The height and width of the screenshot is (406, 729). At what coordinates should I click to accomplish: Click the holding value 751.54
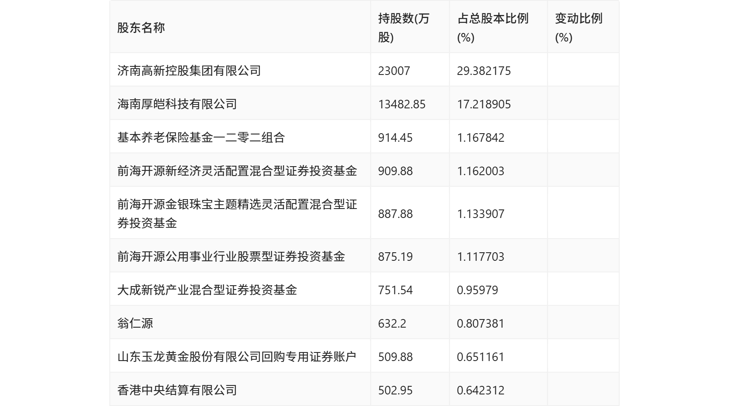[x=395, y=290]
